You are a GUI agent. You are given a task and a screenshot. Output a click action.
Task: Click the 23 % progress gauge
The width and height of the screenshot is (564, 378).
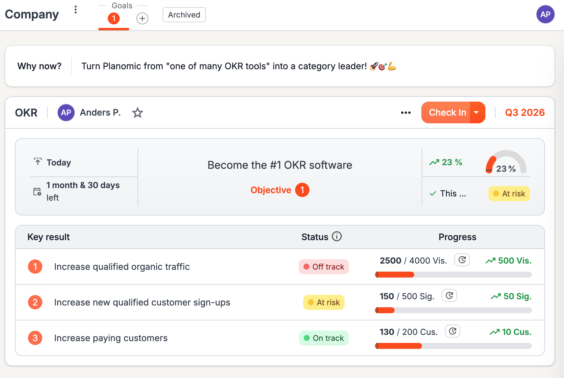(x=506, y=162)
